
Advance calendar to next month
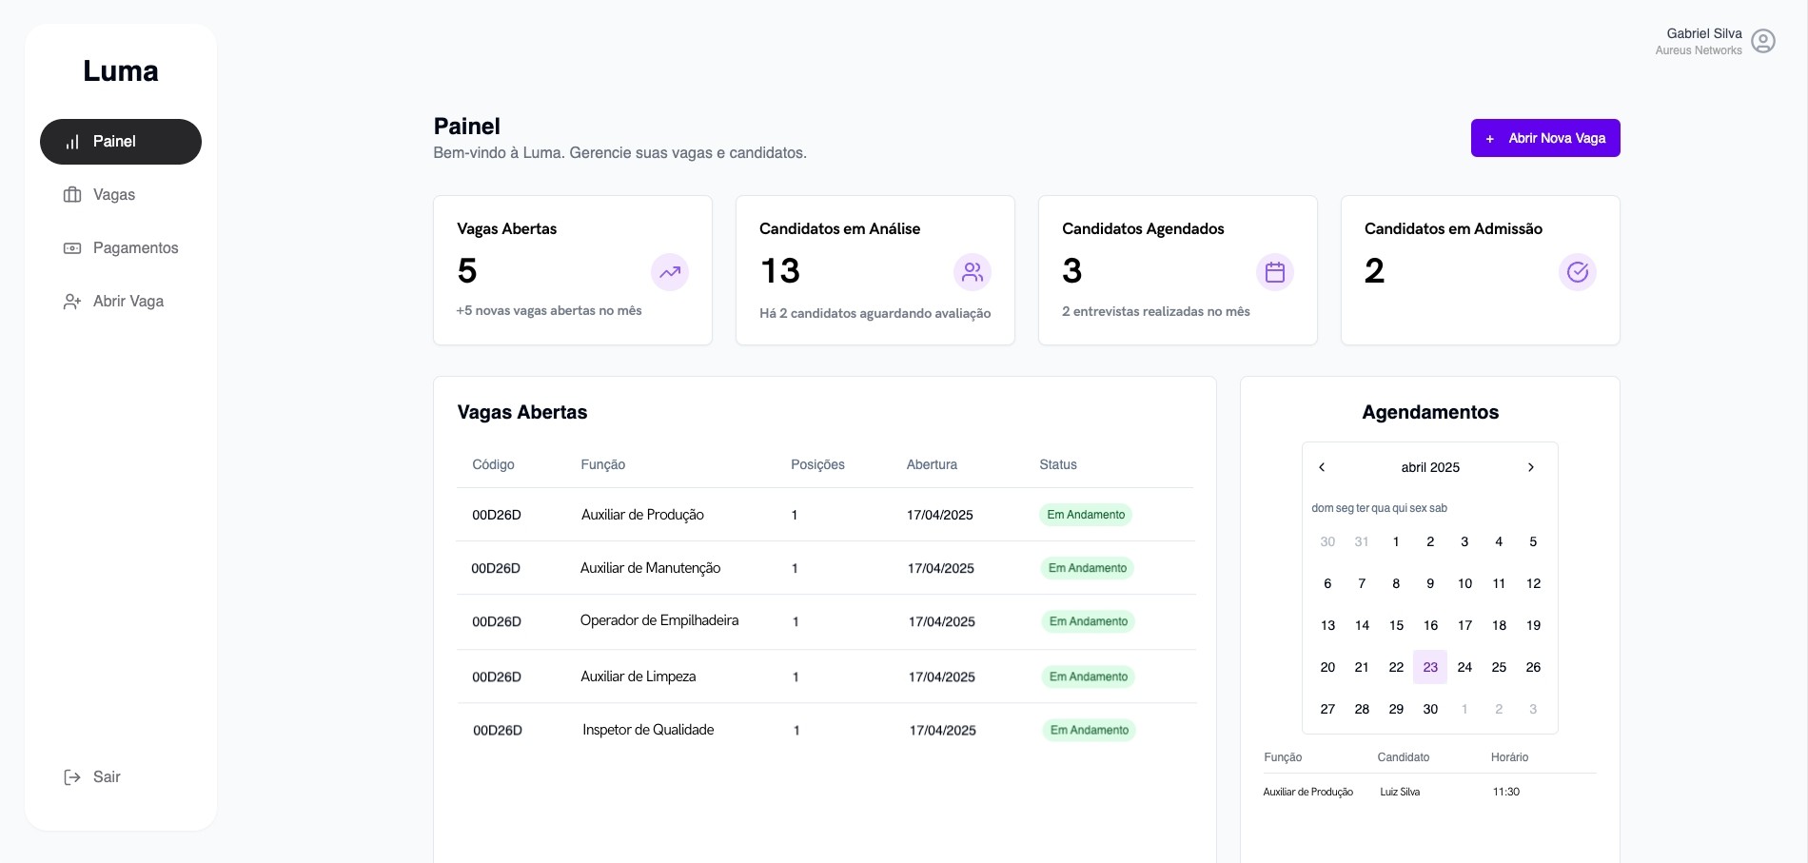(1531, 467)
